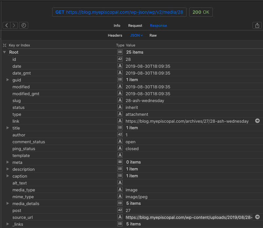Select the mime_type value image/jpeg
This screenshot has height=228, width=263.
(136, 197)
